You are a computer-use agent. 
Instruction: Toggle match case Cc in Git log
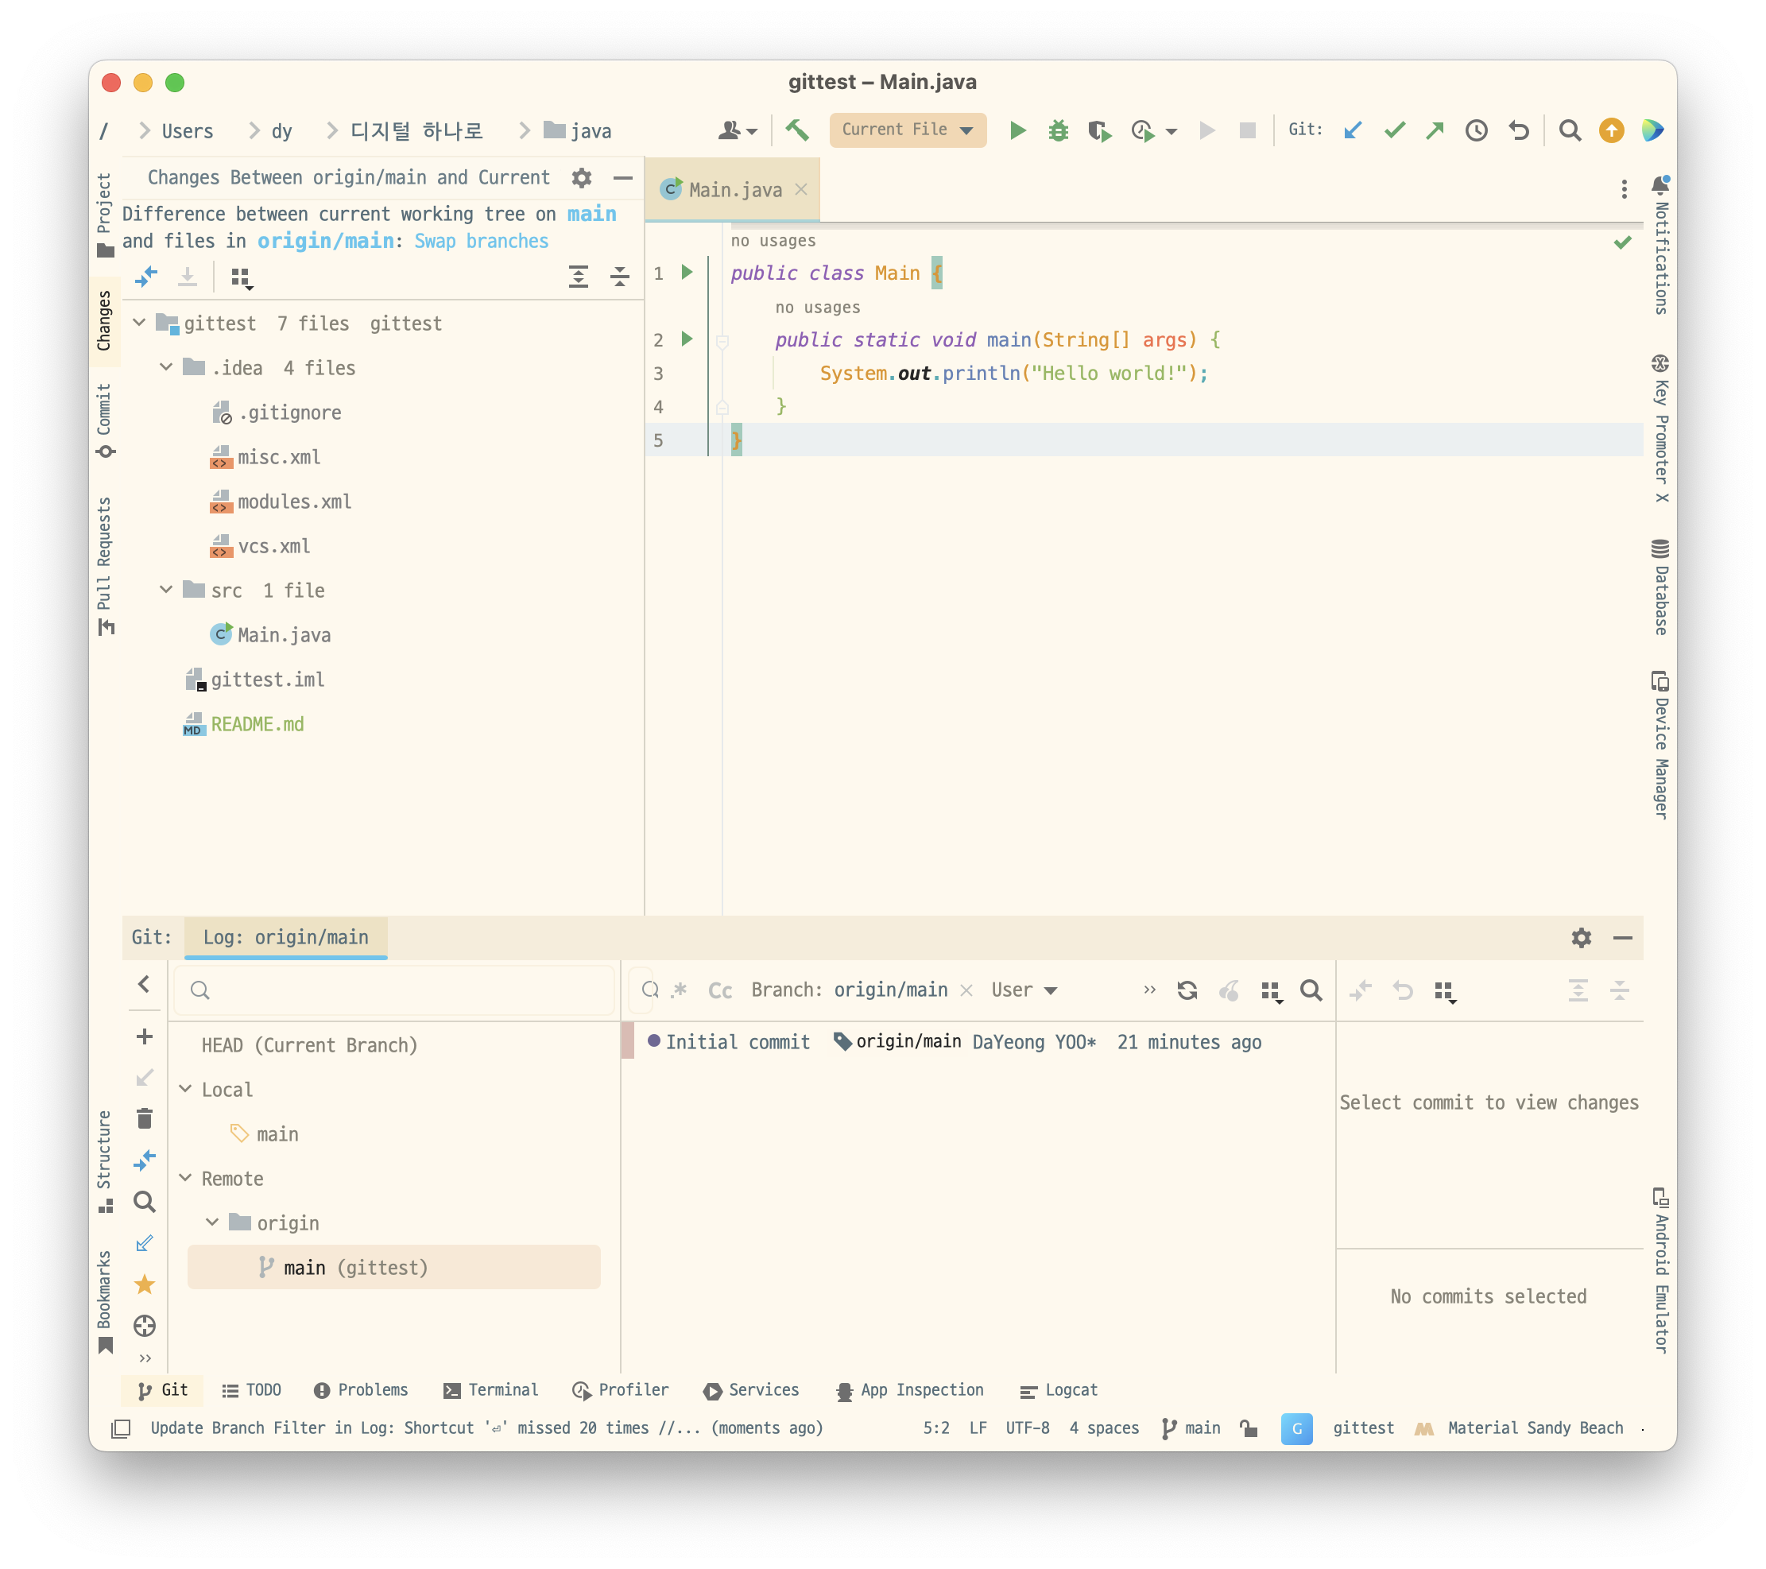pyautogui.click(x=720, y=990)
